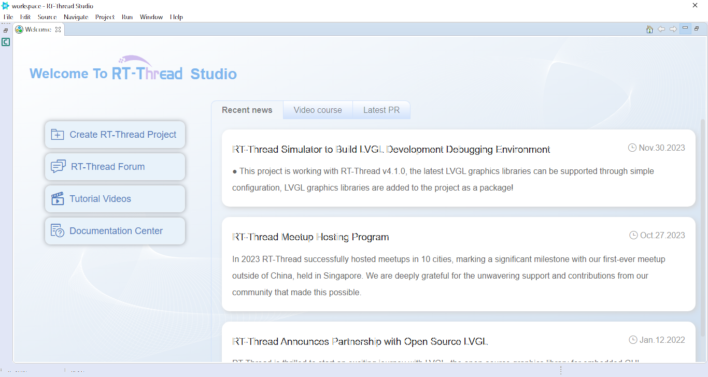Open the Partnership with Open Source LVGL article
The width and height of the screenshot is (708, 377).
point(360,341)
